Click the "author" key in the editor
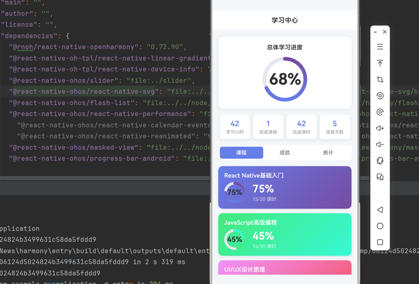 (17, 14)
